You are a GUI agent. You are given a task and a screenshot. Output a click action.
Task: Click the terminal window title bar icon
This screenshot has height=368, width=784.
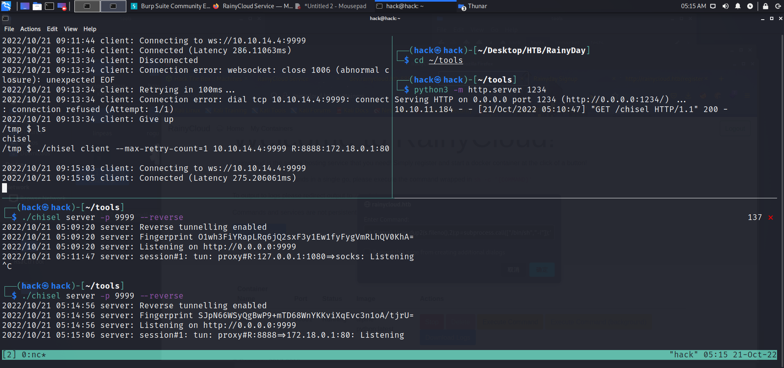click(5, 18)
